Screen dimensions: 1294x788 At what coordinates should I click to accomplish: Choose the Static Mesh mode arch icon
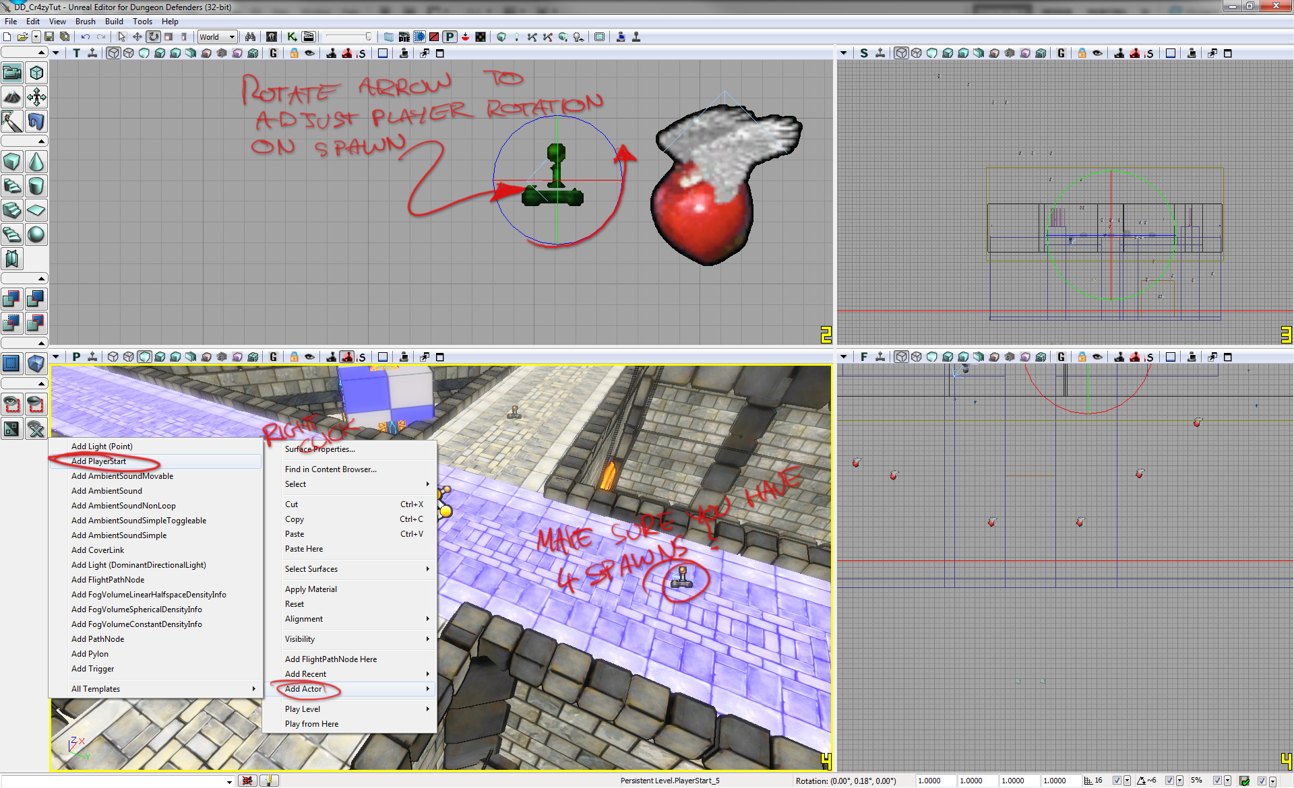pos(36,121)
